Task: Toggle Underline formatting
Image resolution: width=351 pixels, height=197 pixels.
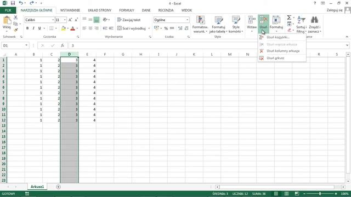Action: 39,28
